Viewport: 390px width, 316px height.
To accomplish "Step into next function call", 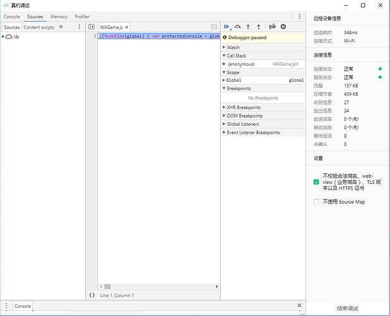I will (x=248, y=27).
